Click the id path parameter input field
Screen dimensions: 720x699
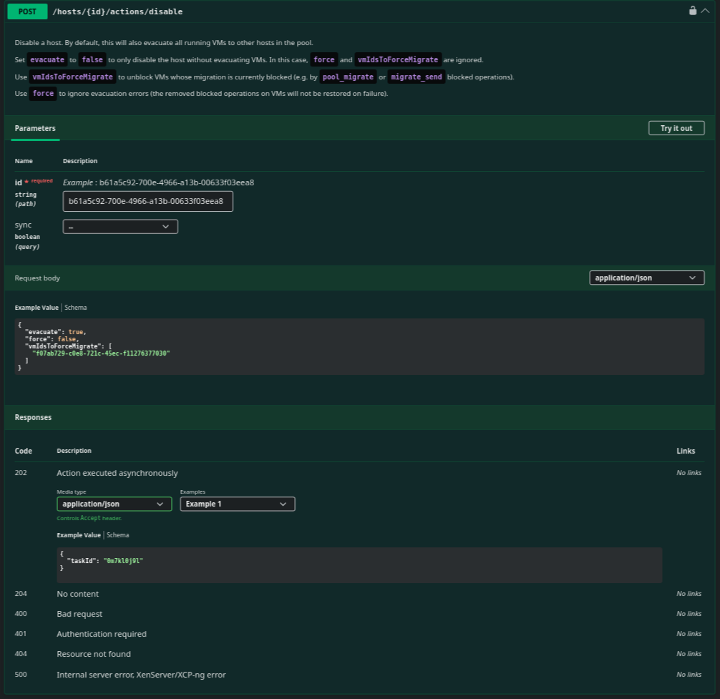coord(148,202)
